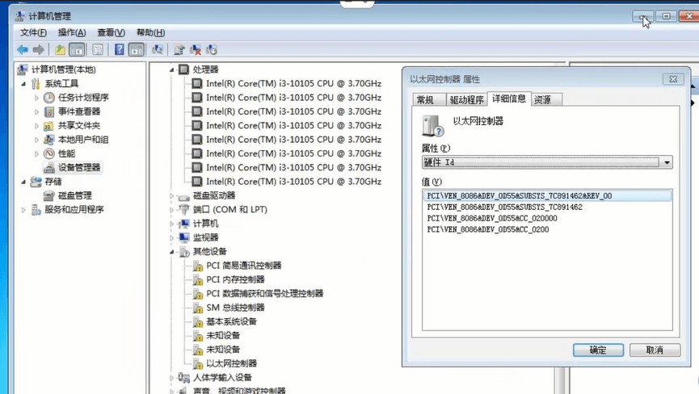The width and height of the screenshot is (699, 394).
Task: Click the Back arrow toolbar icon
Action: pyautogui.click(x=23, y=50)
